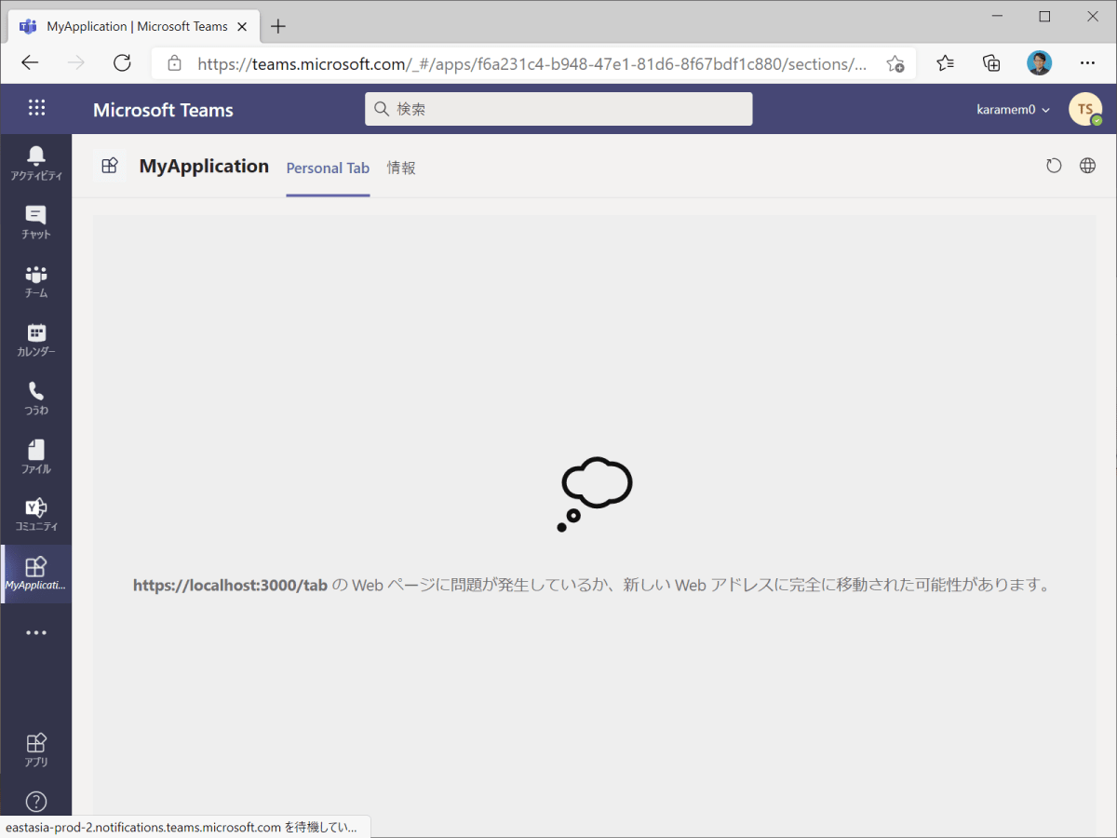This screenshot has height=838, width=1117.
Task: Click the Microsoft Teams title
Action: coord(163,110)
